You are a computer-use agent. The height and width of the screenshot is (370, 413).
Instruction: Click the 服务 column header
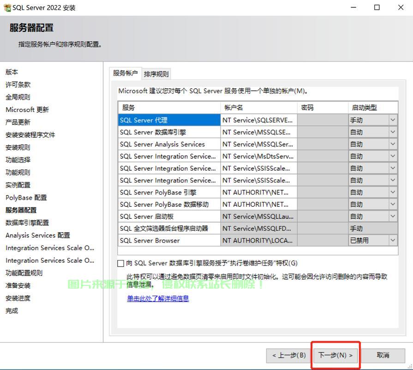point(169,107)
